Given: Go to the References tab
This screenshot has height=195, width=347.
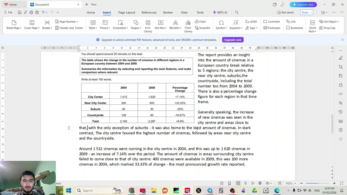Looking at the screenshot, I should (149, 12).
